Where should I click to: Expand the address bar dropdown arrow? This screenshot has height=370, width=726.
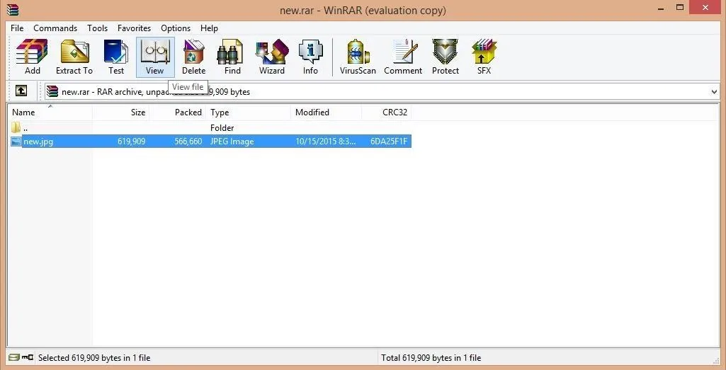click(x=714, y=91)
